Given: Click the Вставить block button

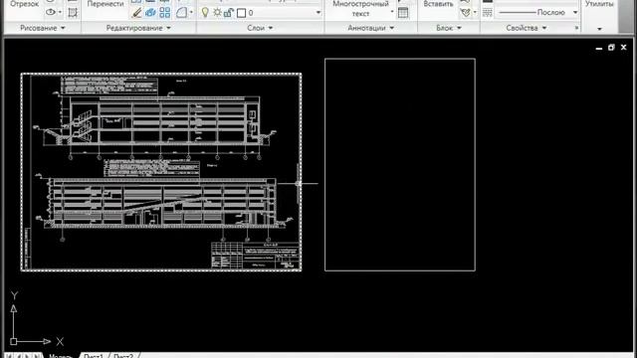Looking at the screenshot, I should point(438,4).
